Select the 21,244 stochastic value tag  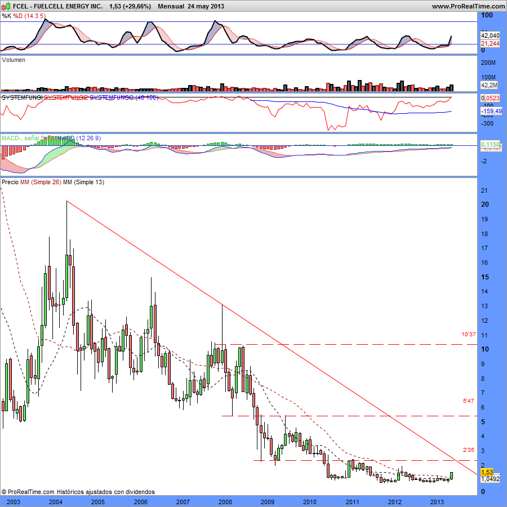(490, 43)
